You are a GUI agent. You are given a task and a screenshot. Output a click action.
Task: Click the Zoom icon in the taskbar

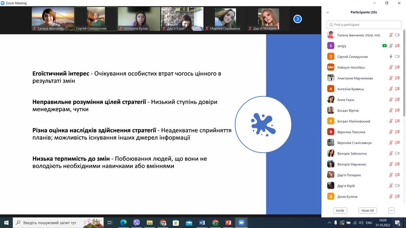241,223
